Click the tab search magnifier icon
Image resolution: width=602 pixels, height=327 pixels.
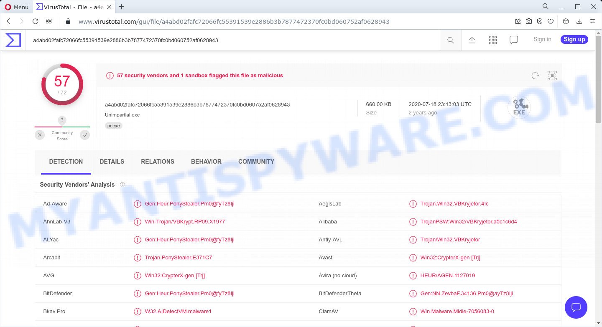pyautogui.click(x=546, y=6)
